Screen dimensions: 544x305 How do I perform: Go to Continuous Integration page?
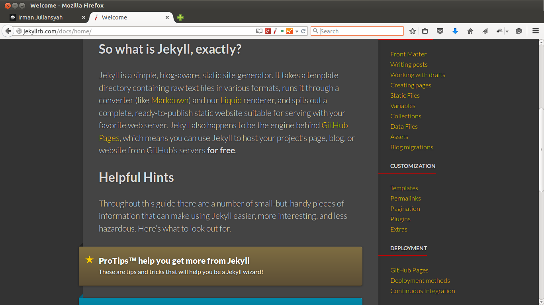423,291
